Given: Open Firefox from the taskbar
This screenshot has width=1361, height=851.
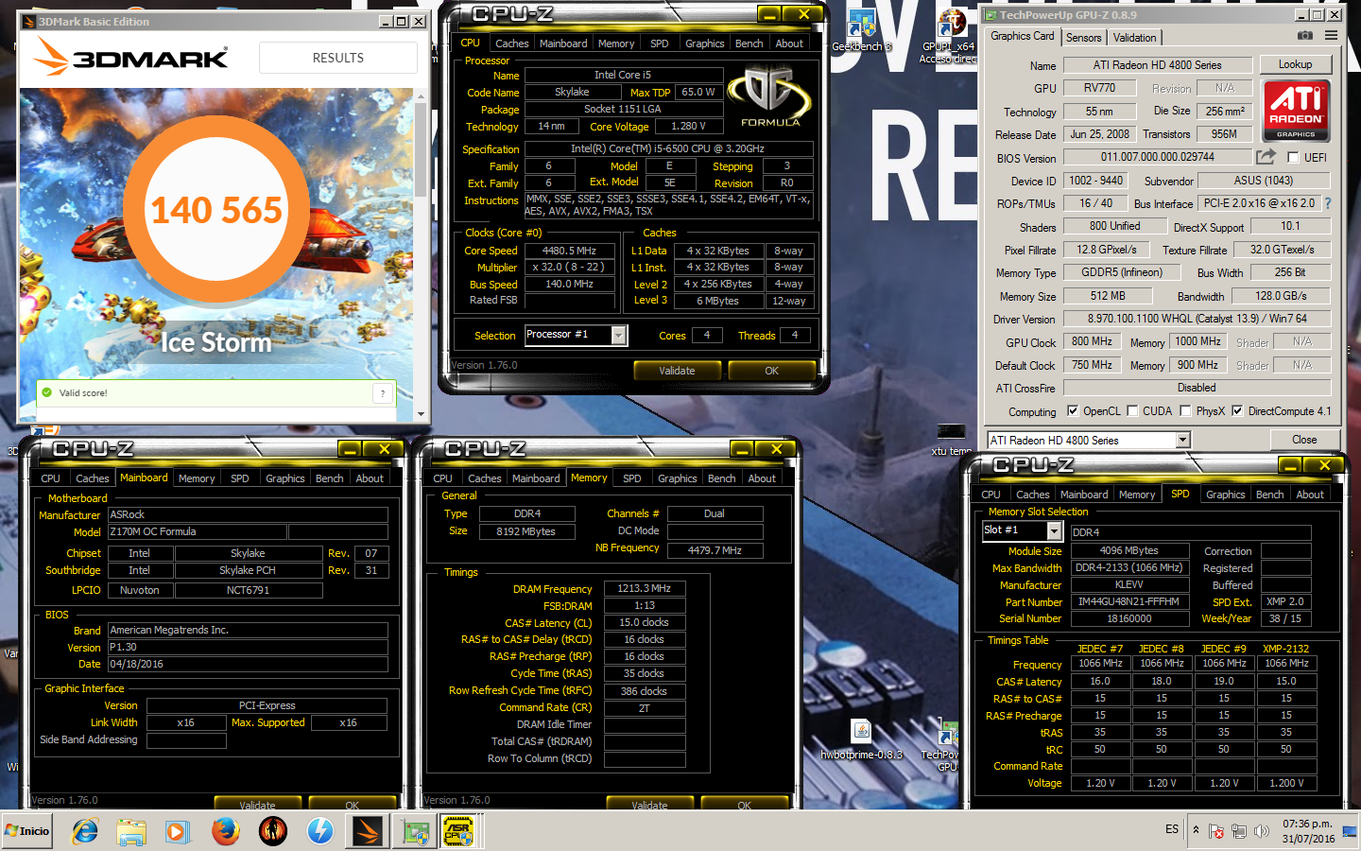Looking at the screenshot, I should tap(225, 831).
